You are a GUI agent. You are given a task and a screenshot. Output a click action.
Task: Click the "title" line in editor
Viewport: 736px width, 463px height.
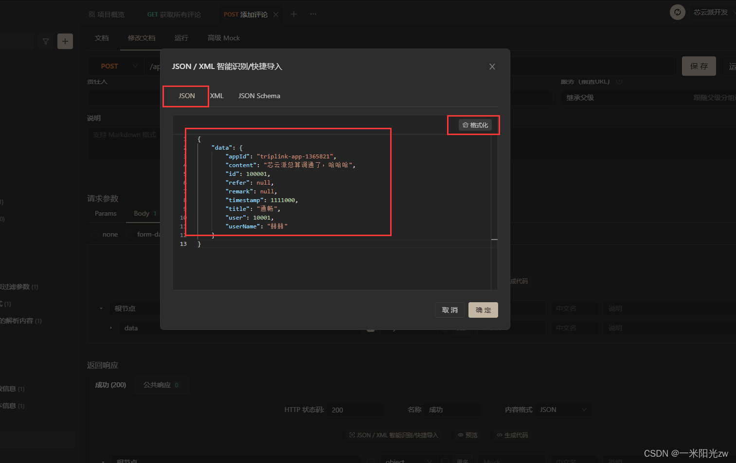coord(253,209)
